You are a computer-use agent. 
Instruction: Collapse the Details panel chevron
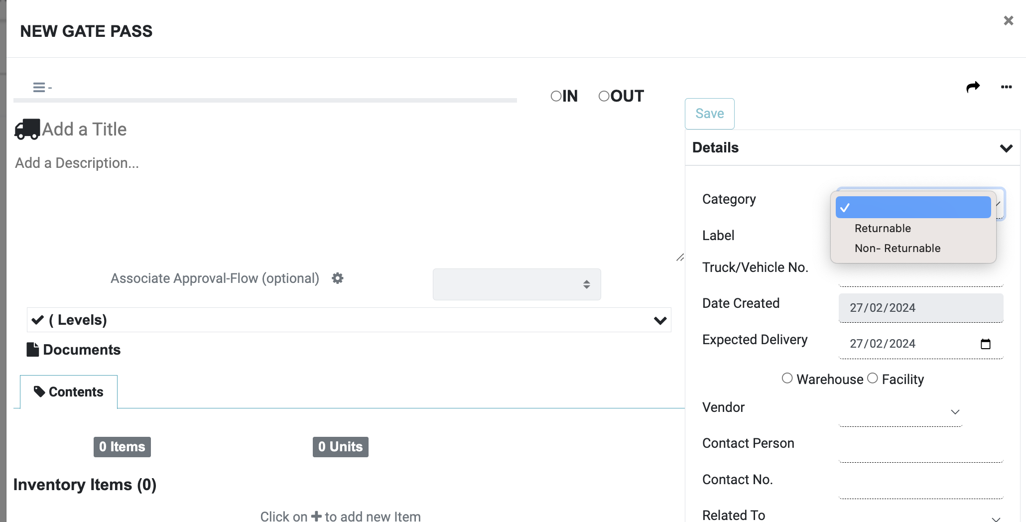(1006, 148)
